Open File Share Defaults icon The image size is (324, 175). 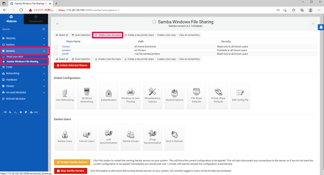pos(197,96)
